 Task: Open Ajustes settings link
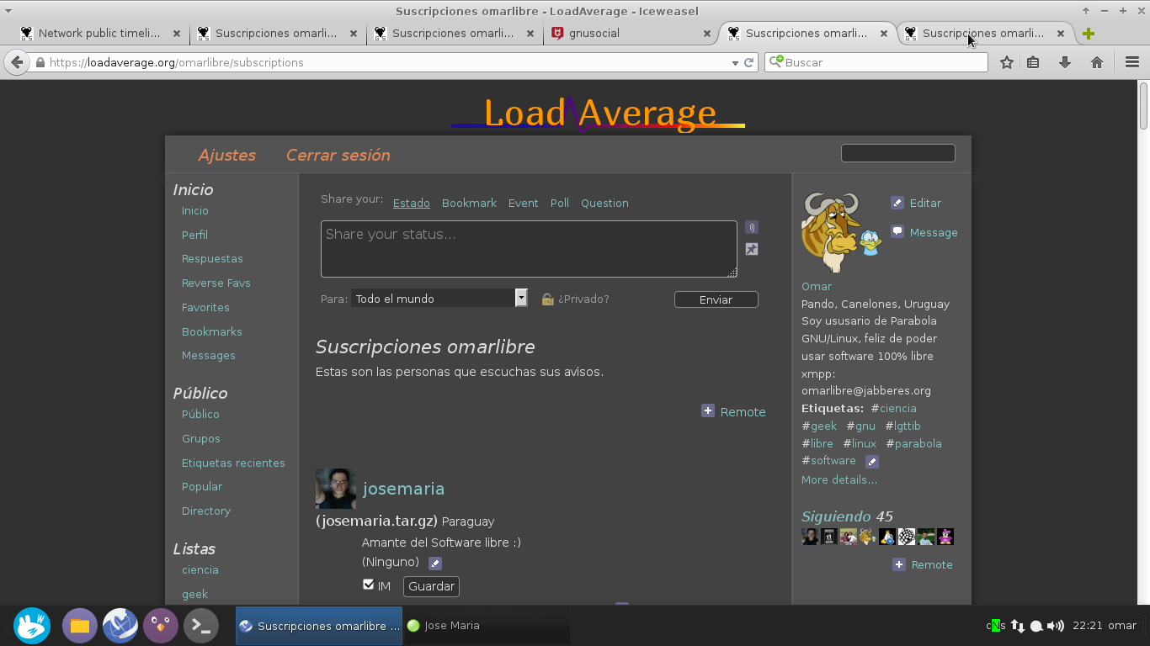pyautogui.click(x=226, y=155)
